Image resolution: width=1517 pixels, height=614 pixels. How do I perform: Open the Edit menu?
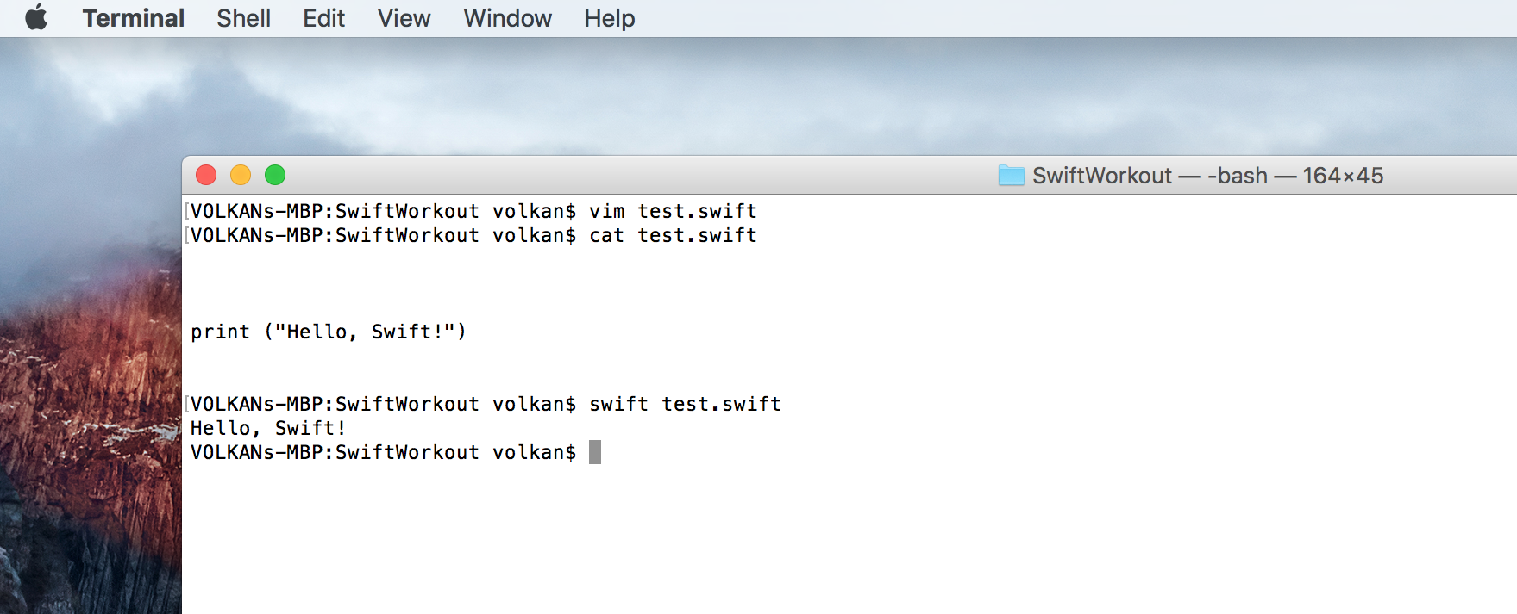click(x=323, y=18)
